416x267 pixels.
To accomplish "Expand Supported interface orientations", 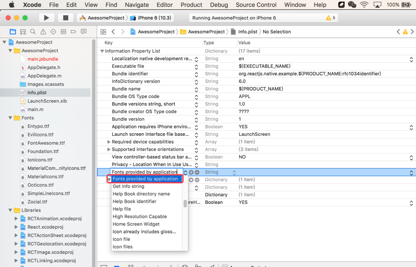I will point(109,149).
